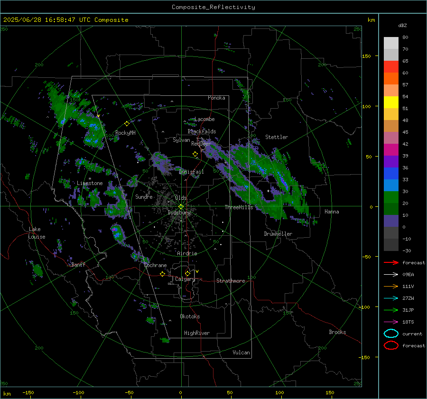Pick the green 30–20 dBZ color swatch
Viewport: 427px width, 399px height.
pos(391,197)
